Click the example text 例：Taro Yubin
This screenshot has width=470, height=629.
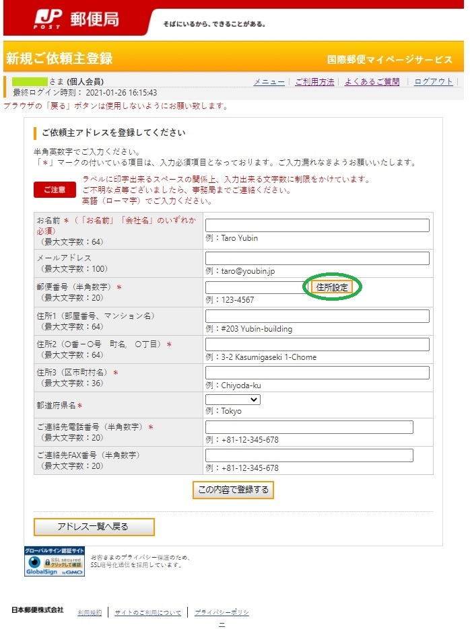point(232,238)
